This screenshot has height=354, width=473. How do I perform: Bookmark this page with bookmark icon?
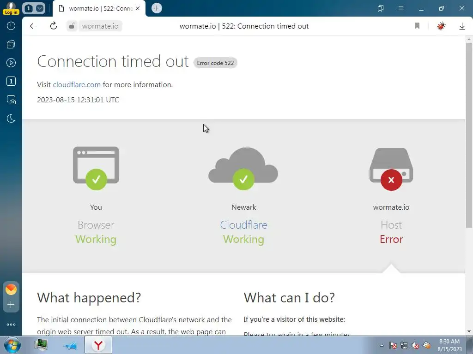click(x=417, y=26)
